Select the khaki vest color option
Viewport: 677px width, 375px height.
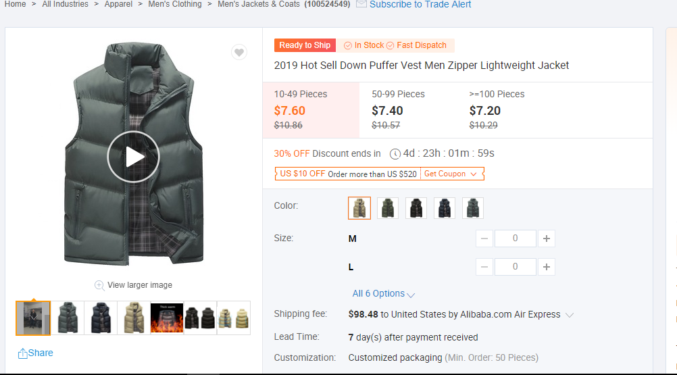click(x=359, y=208)
